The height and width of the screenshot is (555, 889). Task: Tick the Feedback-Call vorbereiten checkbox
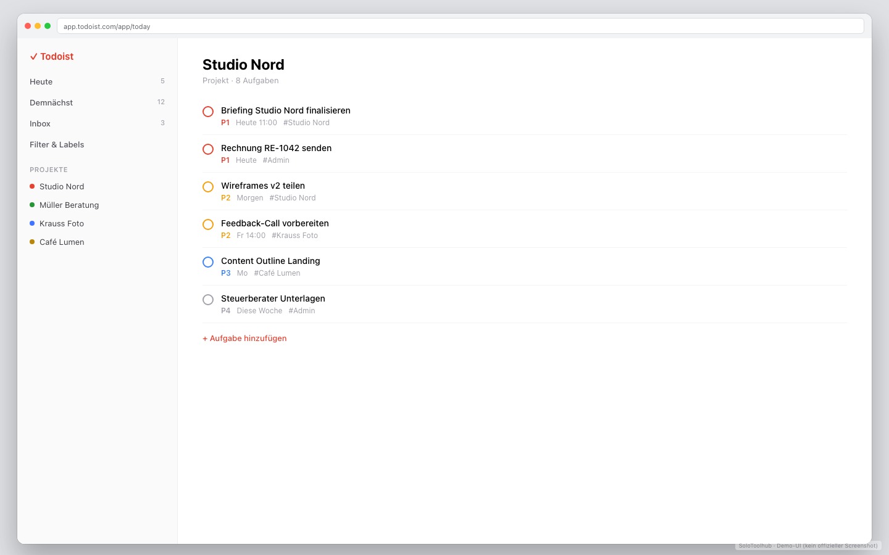(x=208, y=224)
